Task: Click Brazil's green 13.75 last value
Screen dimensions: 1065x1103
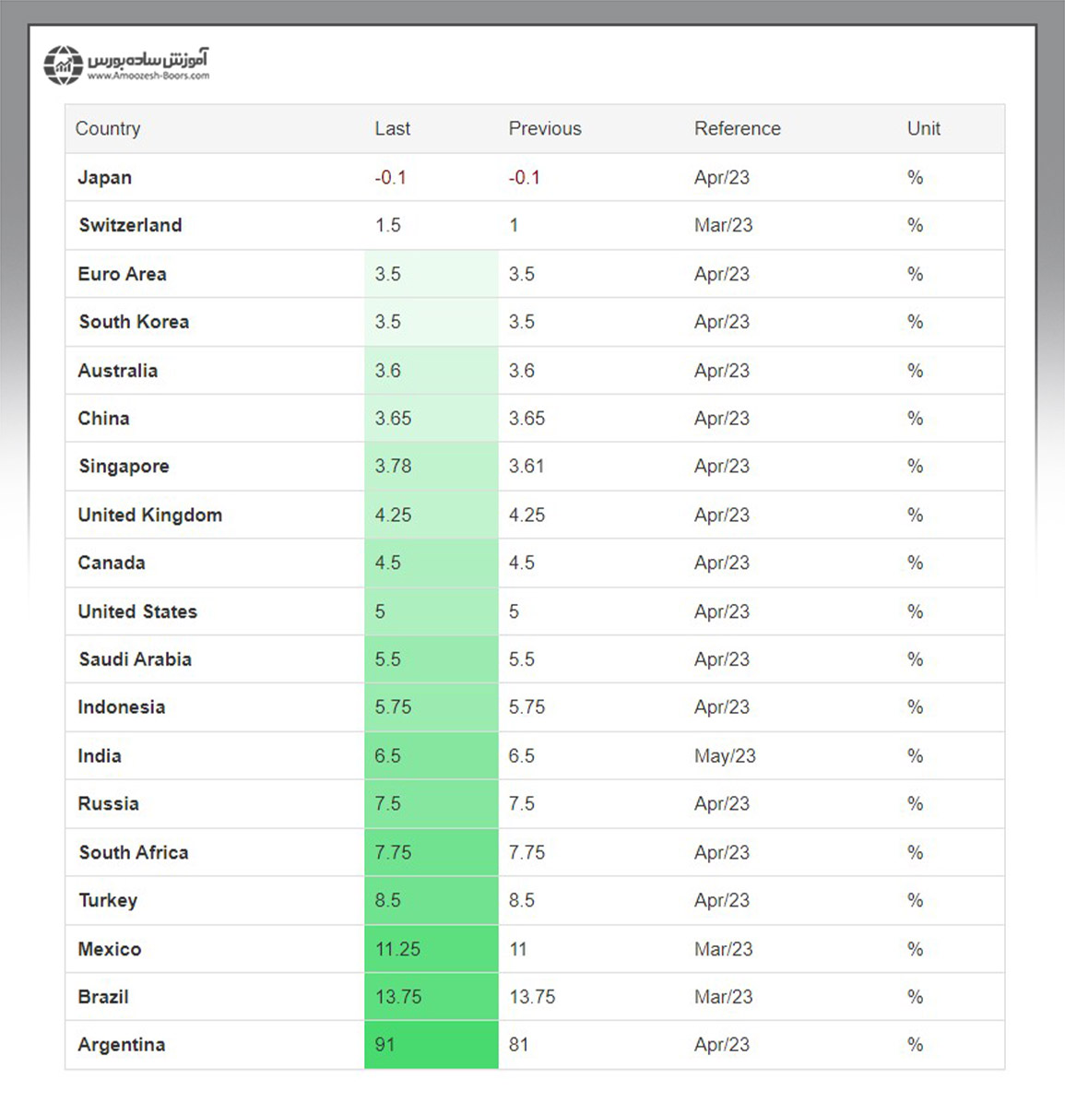Action: coord(397,997)
